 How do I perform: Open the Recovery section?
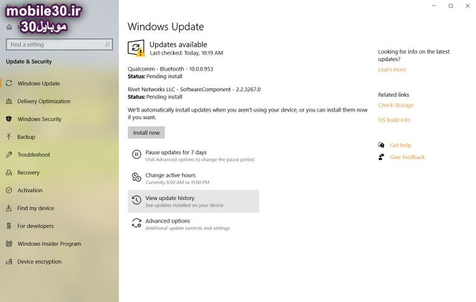pos(28,172)
